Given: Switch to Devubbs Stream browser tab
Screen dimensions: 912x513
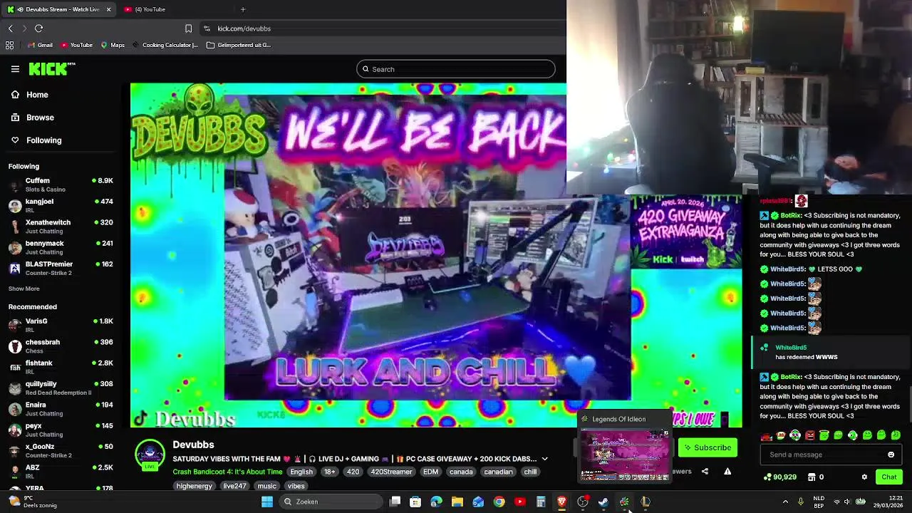Looking at the screenshot, I should tap(59, 9).
